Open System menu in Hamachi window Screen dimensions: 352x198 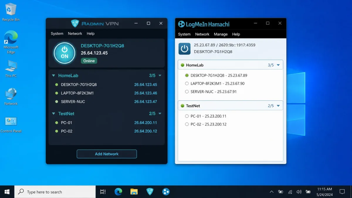click(x=184, y=34)
